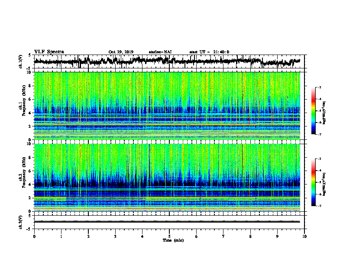This screenshot has width=343, height=265.
Task: Click the "start UT = 21:40:0" header text
Action: point(209,52)
